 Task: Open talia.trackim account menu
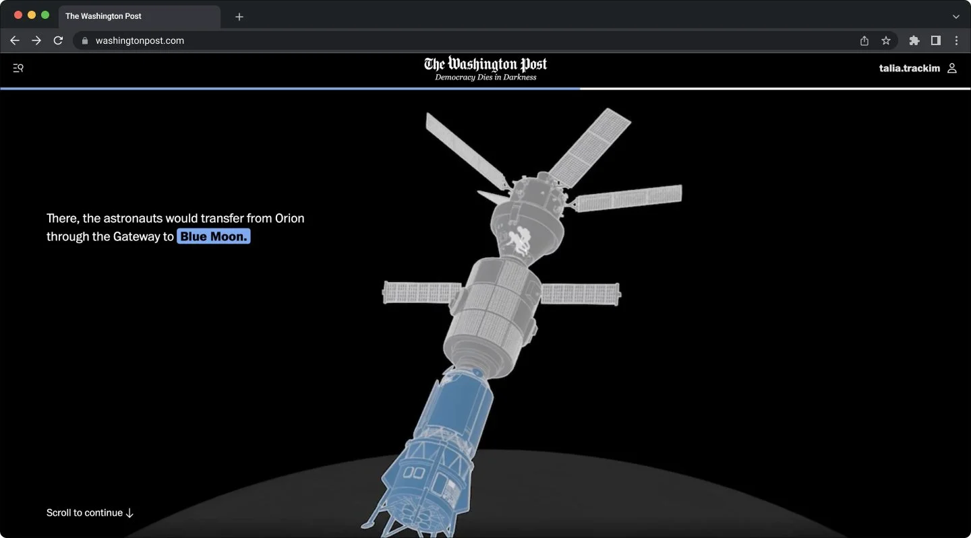click(918, 68)
